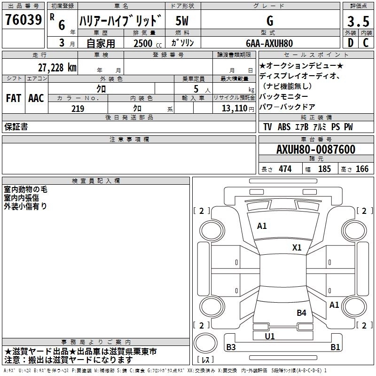This screenshot has width=376, height=376.
Task: Select the A1 mark on rear quarter panel
Action: (x=334, y=305)
